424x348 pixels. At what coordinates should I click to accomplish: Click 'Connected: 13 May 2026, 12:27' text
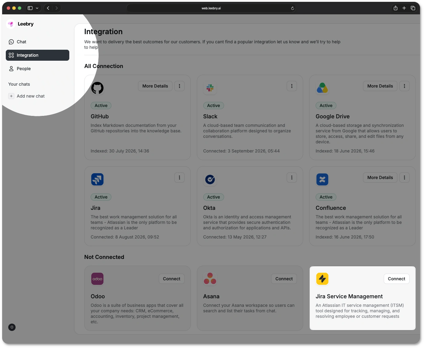235,237
